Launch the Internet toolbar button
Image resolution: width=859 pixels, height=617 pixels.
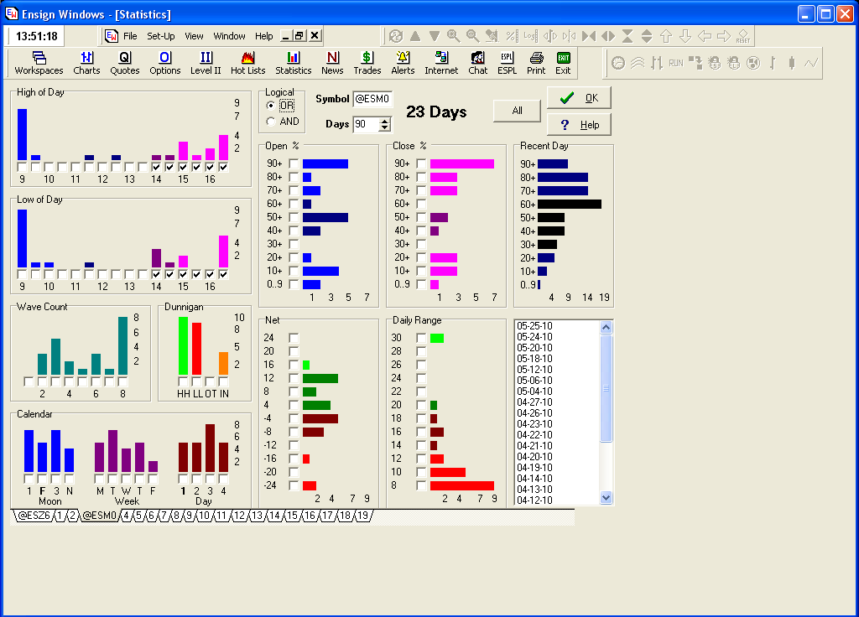pyautogui.click(x=441, y=63)
